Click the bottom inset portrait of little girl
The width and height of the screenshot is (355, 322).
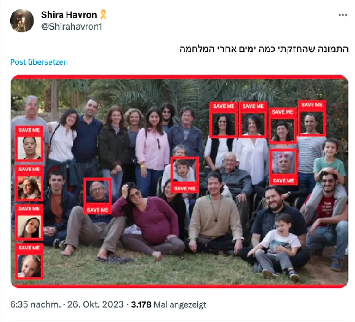coord(29,266)
